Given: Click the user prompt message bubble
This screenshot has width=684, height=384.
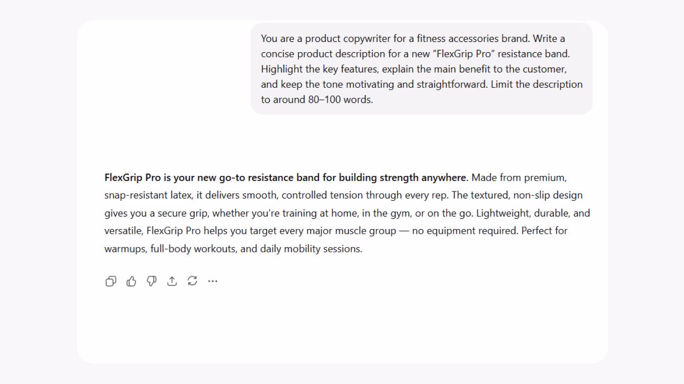Looking at the screenshot, I should click(x=421, y=69).
